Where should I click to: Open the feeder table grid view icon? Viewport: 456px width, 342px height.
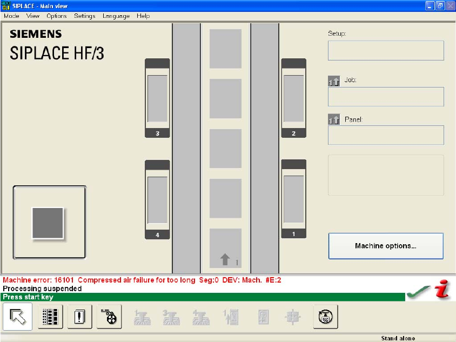(50, 317)
